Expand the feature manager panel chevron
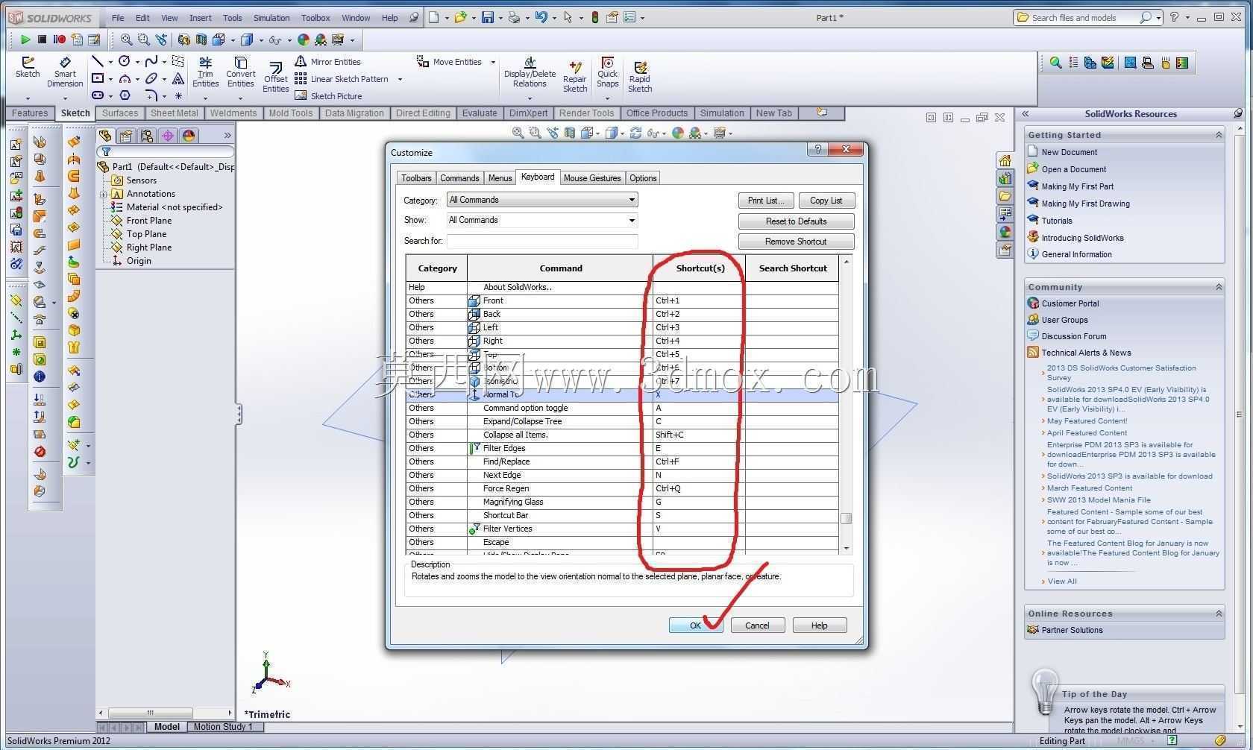 pos(227,135)
